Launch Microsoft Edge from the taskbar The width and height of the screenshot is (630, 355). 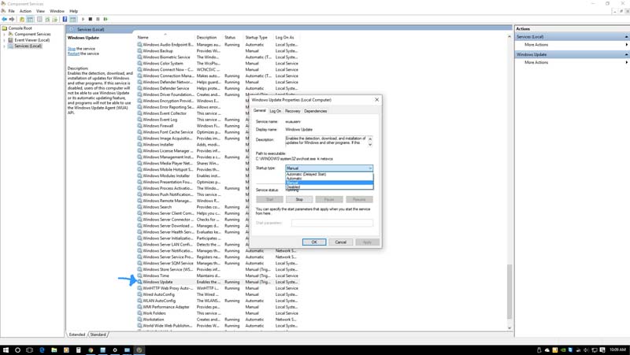coord(42,350)
